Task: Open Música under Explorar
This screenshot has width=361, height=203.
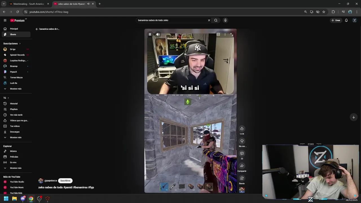Action: [16, 151]
